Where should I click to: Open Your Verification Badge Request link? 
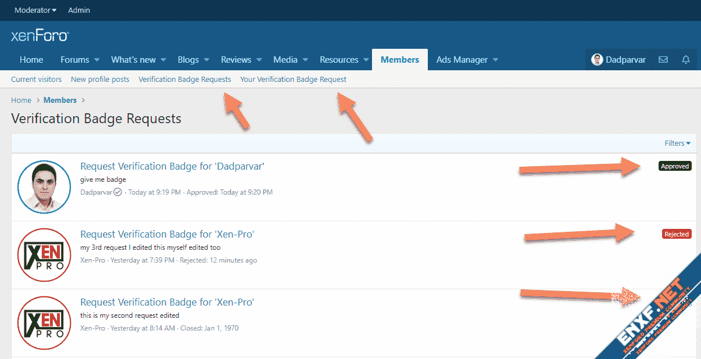293,79
